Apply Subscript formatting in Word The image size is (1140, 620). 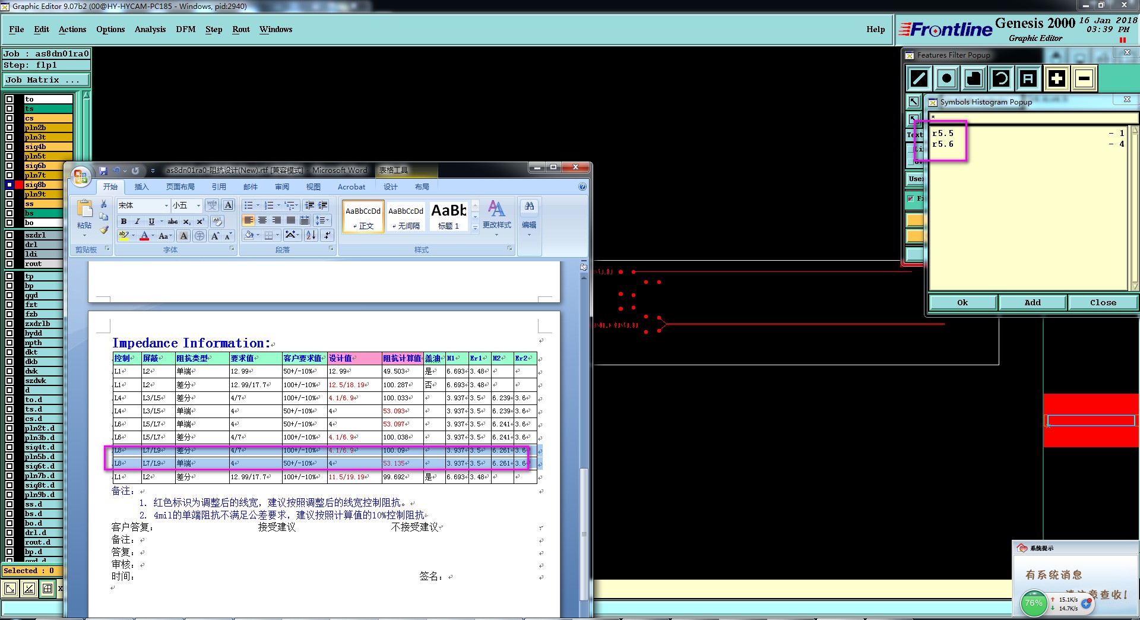(x=186, y=222)
